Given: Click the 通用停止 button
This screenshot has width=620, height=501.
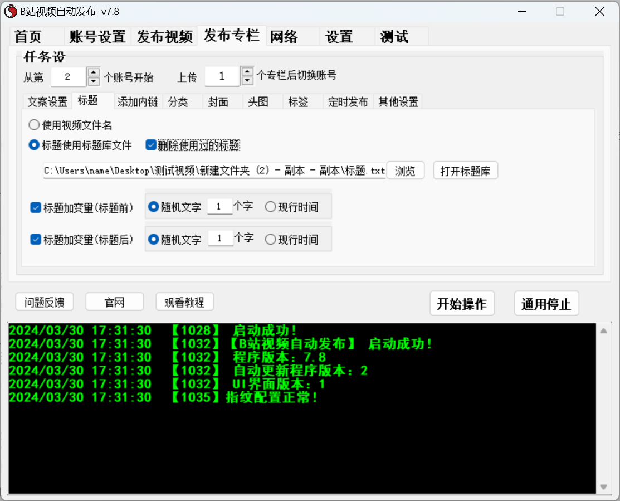Looking at the screenshot, I should (546, 304).
